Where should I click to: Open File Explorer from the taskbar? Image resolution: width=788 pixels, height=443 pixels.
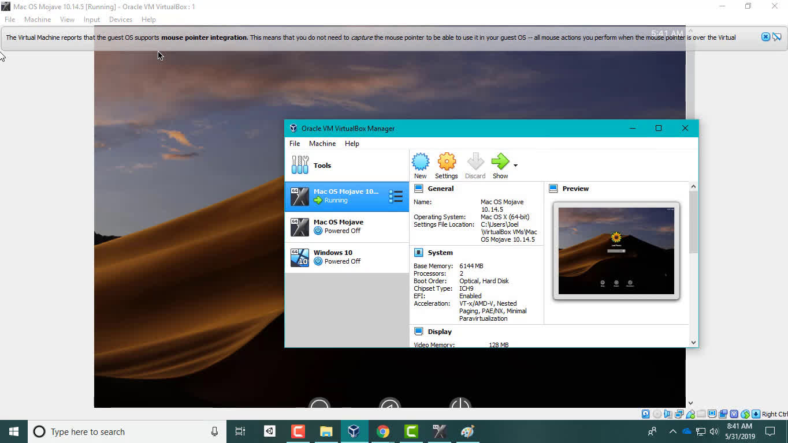click(326, 431)
